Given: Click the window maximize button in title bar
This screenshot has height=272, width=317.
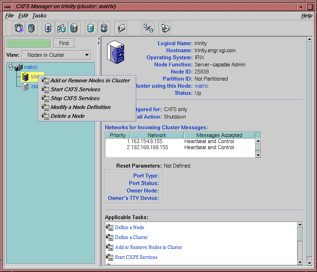Looking at the screenshot, I should click(x=310, y=7).
